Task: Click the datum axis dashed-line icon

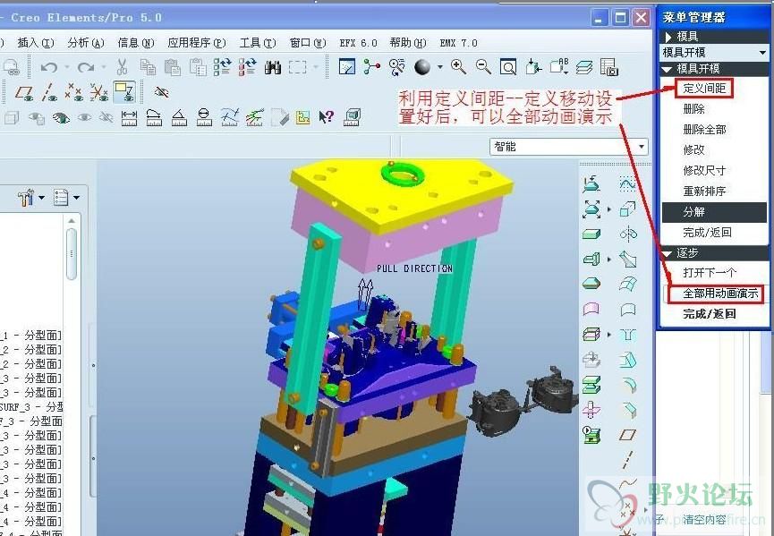Action: [x=628, y=460]
